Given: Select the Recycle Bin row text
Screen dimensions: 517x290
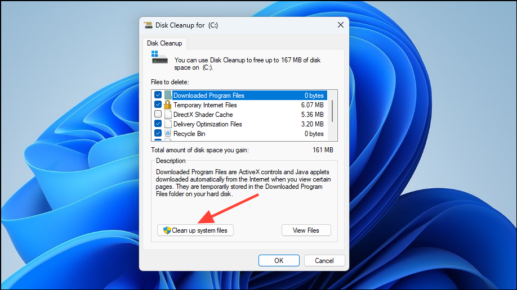Looking at the screenshot, I should pos(189,134).
